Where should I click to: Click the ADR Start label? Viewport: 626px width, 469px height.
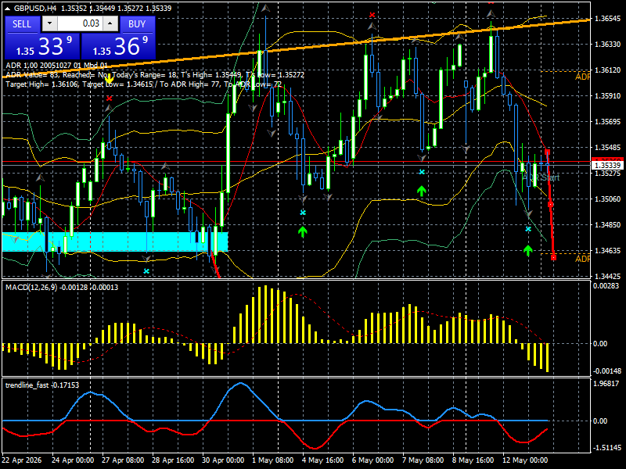tap(541, 178)
